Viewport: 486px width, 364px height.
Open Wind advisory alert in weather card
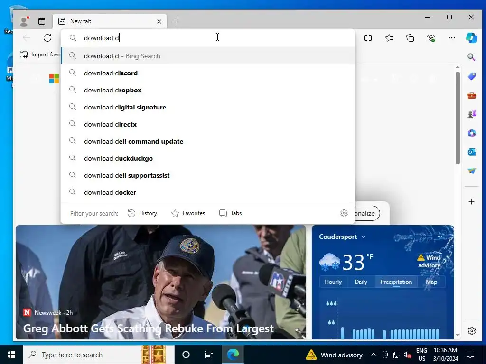click(431, 261)
